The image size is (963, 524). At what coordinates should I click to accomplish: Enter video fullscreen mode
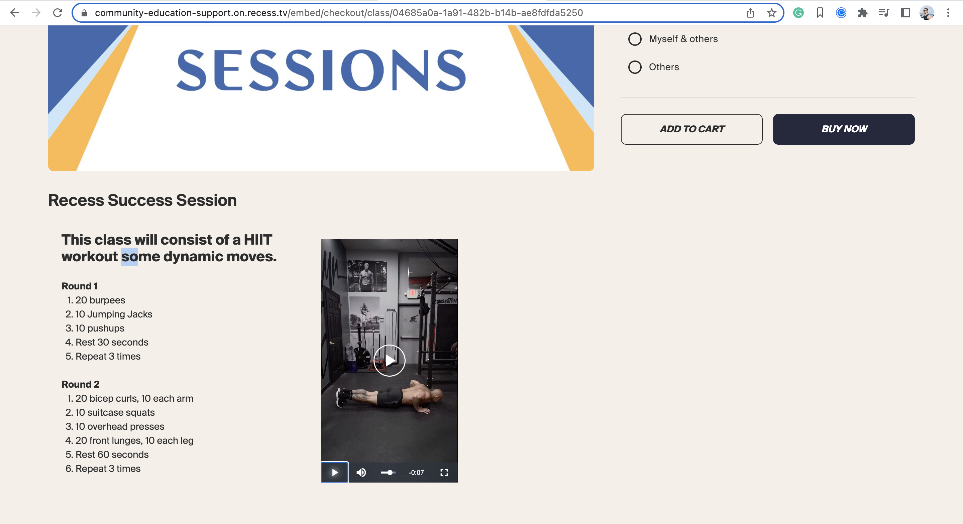444,473
